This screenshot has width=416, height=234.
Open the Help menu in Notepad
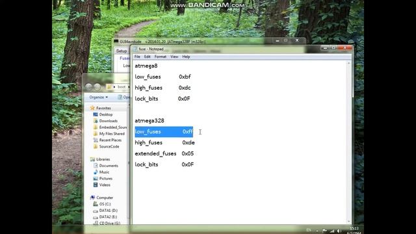pos(186,57)
